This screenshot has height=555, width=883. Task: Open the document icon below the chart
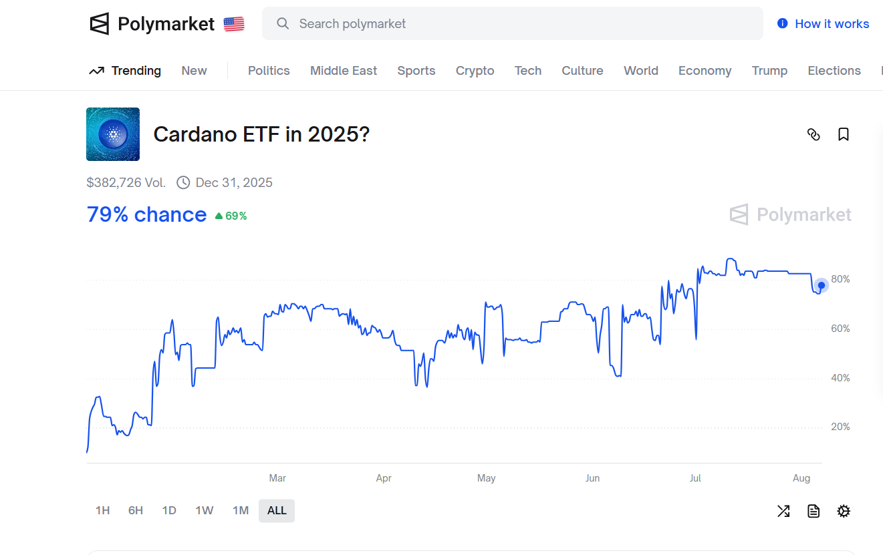(813, 512)
